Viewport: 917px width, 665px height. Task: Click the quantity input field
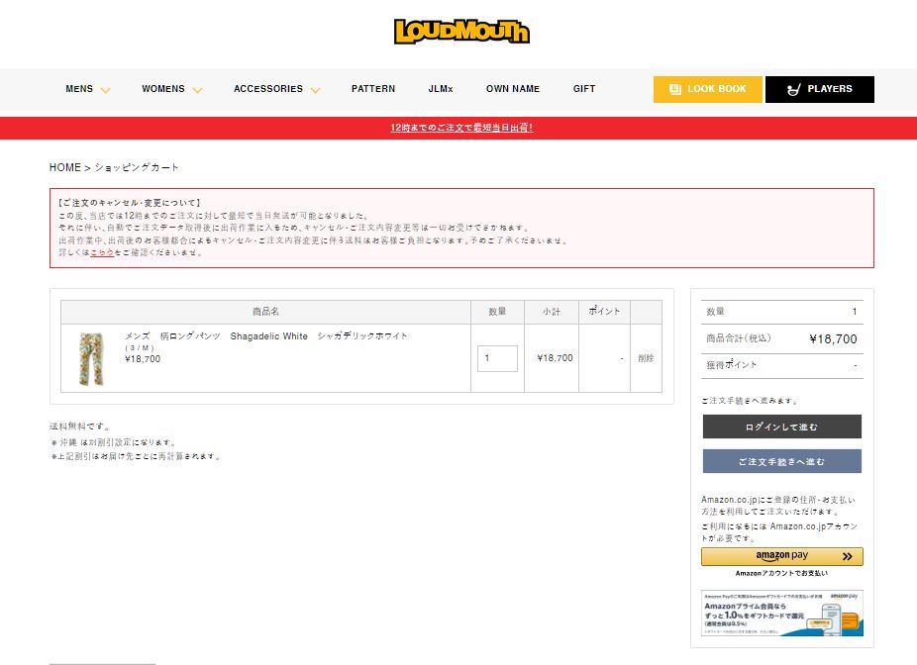tap(497, 358)
